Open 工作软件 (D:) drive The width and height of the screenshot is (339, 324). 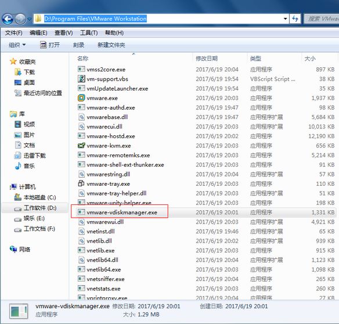35,208
